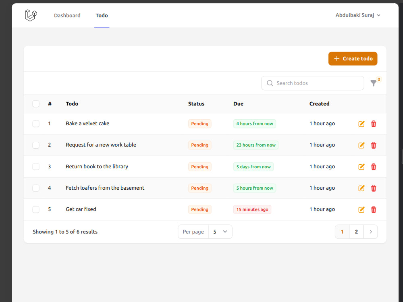Click the Laravel logo icon
The width and height of the screenshot is (403, 302).
point(31,15)
